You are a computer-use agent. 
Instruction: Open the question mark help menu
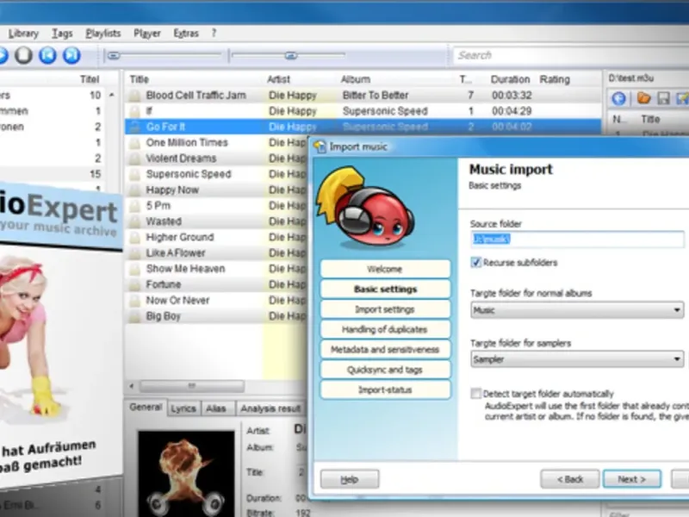(214, 34)
